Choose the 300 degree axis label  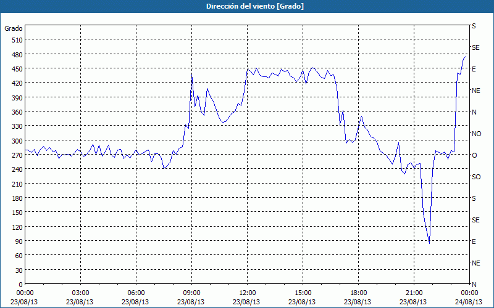17,141
